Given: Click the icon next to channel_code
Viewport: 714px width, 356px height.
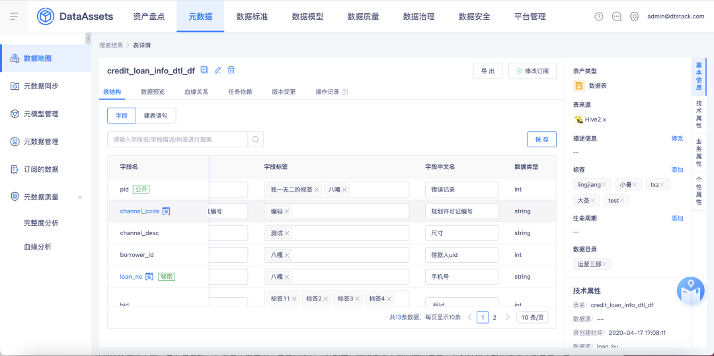Looking at the screenshot, I should pos(166,211).
